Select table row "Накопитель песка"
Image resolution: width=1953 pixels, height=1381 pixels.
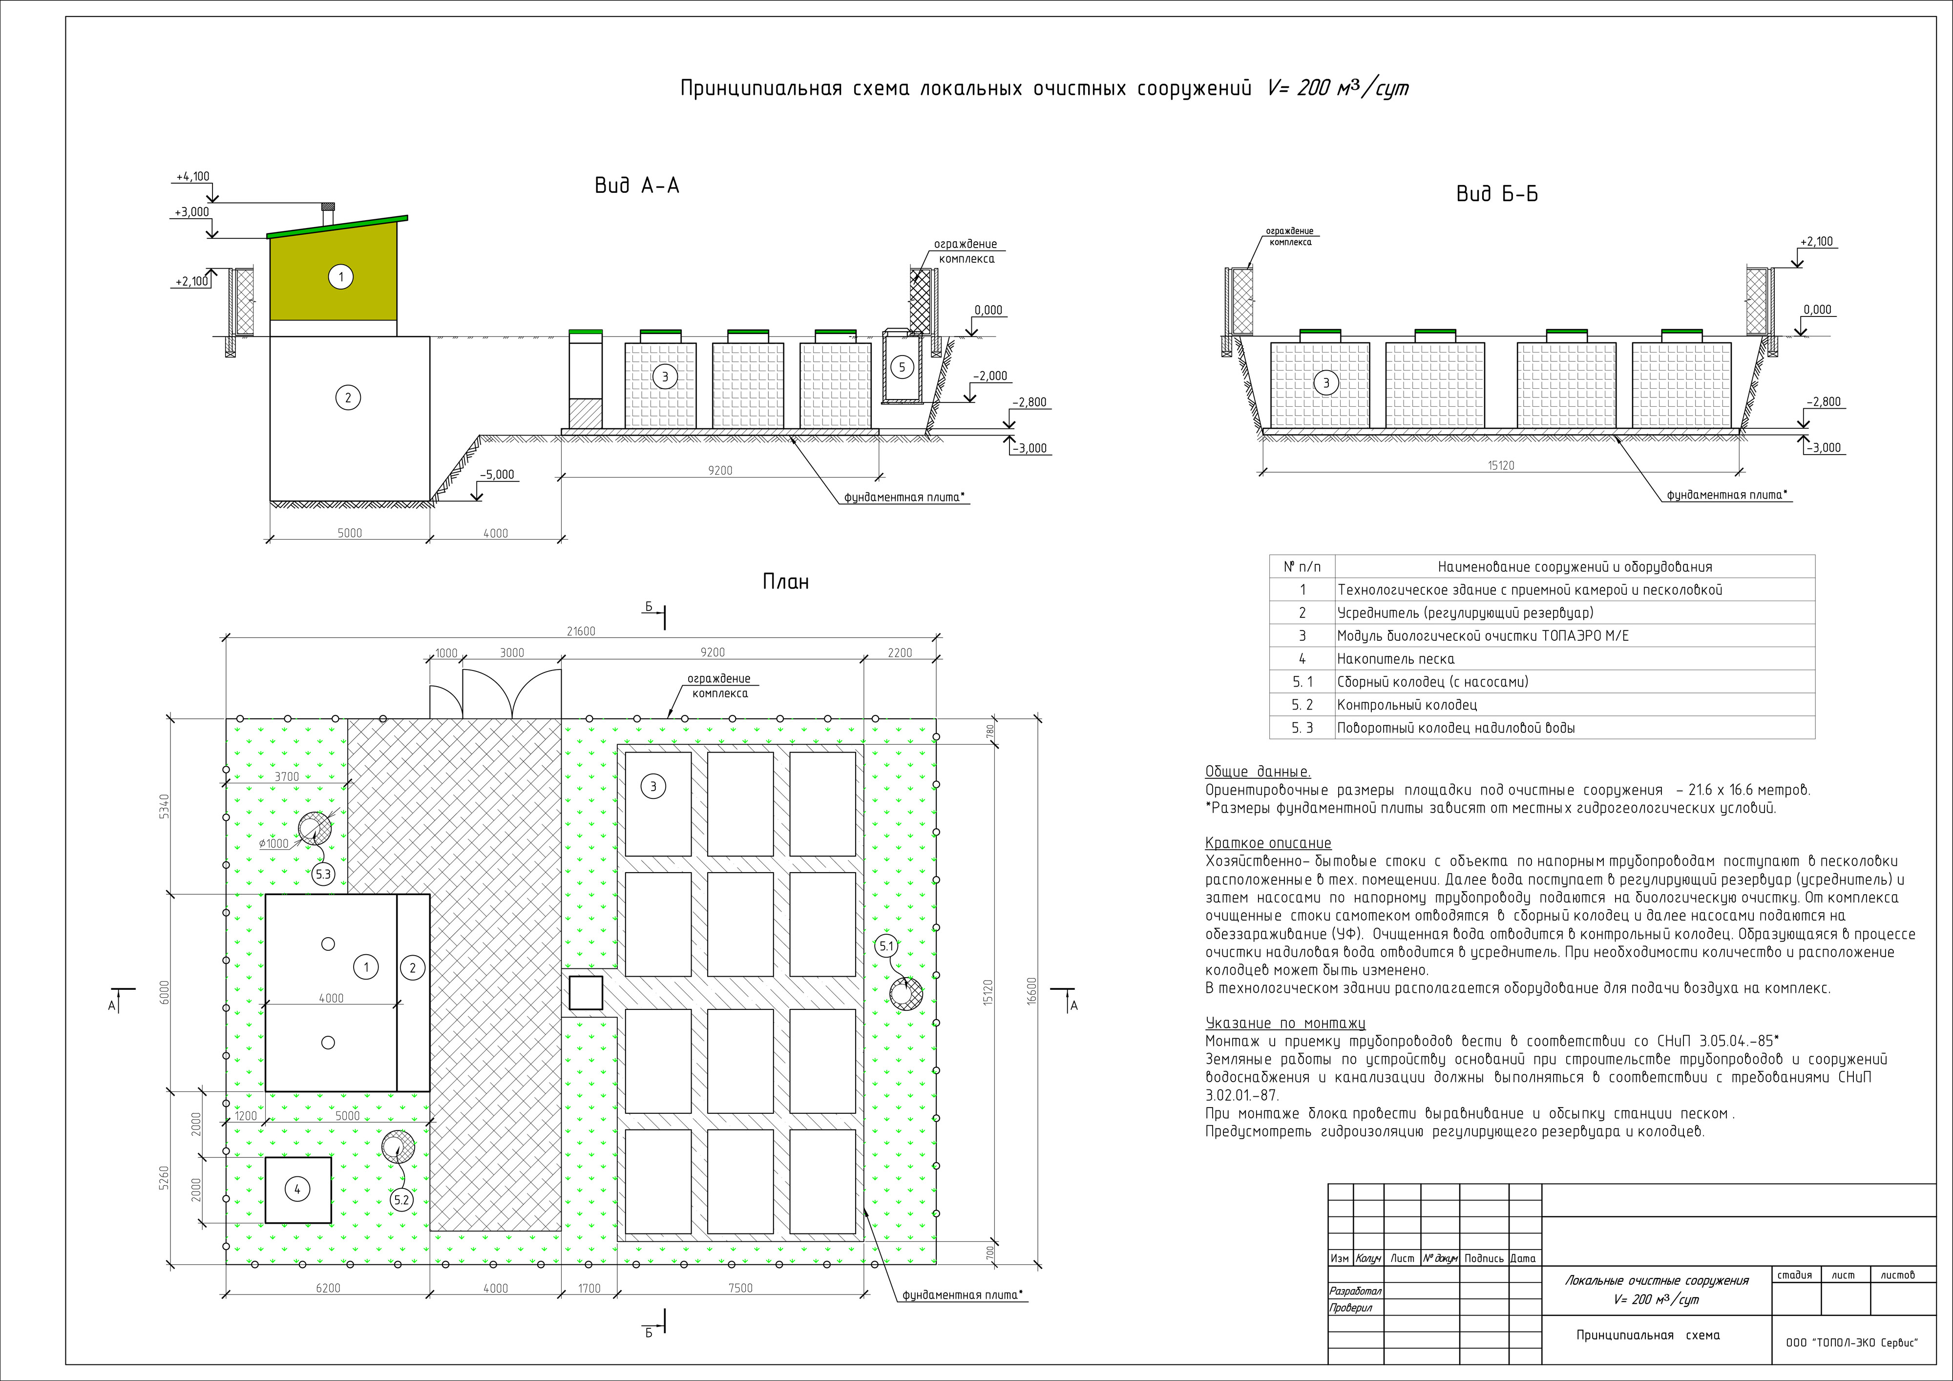pyautogui.click(x=1542, y=659)
